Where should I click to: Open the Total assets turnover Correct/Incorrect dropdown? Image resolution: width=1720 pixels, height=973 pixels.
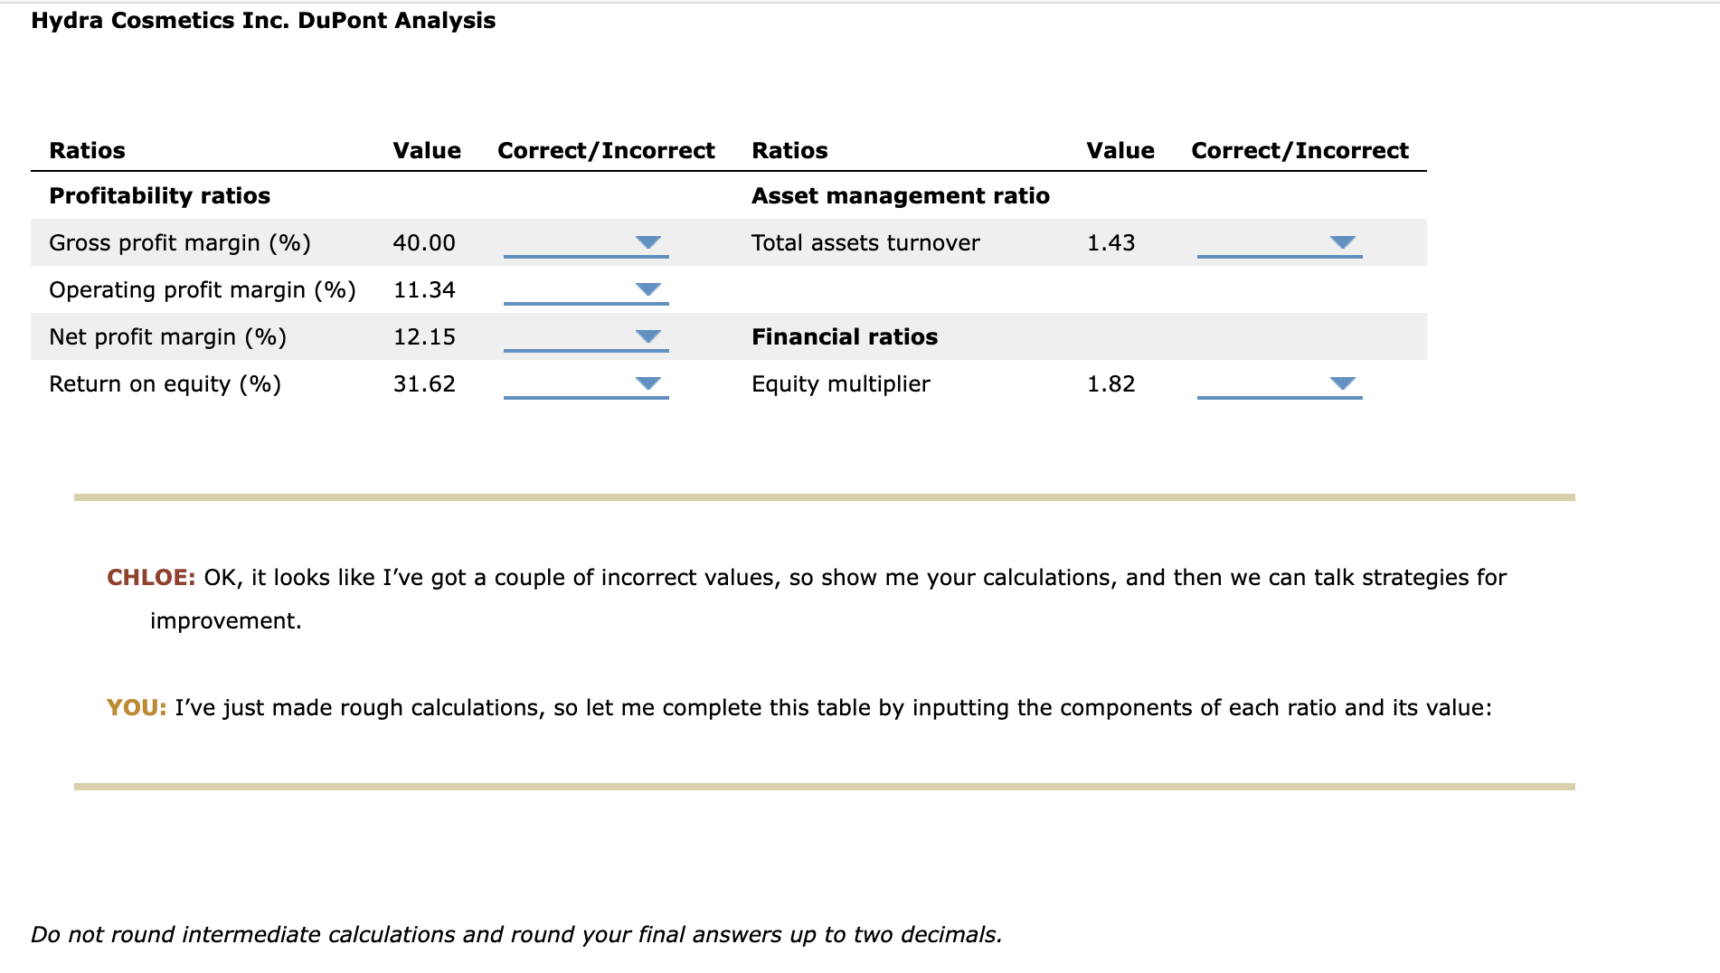tap(1341, 242)
